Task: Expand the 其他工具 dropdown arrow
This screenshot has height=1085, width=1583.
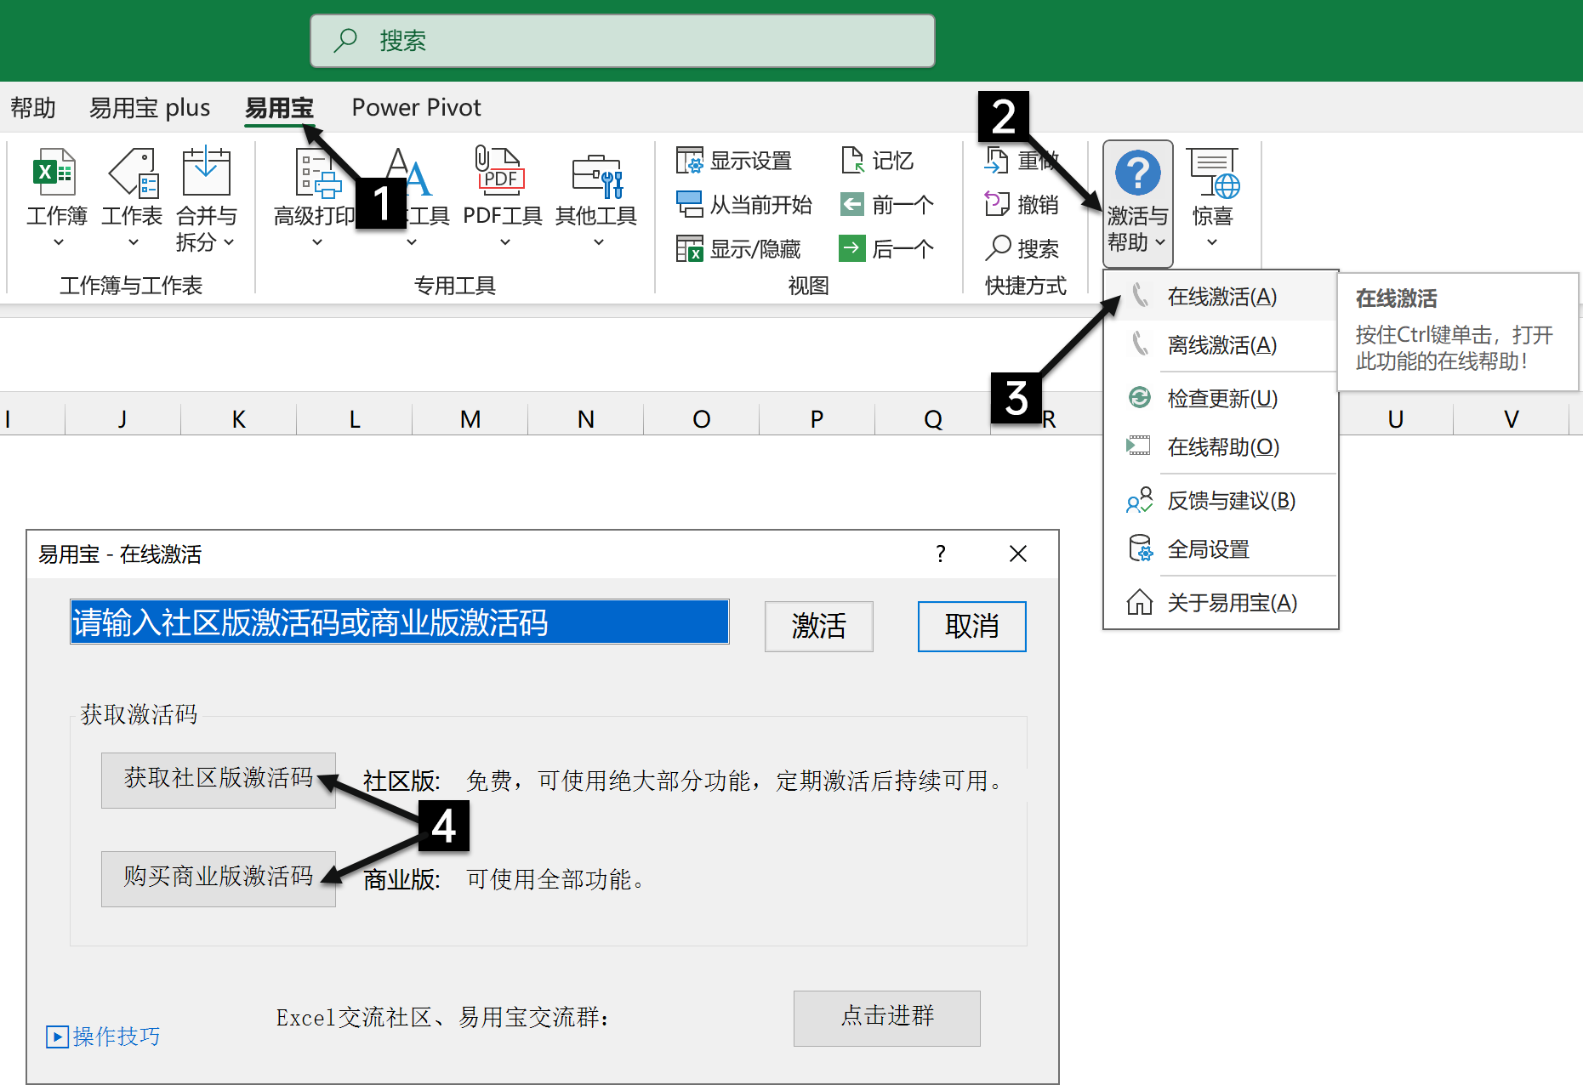Action: click(x=598, y=242)
